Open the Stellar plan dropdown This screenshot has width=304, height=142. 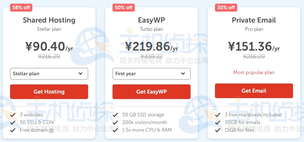click(x=49, y=74)
